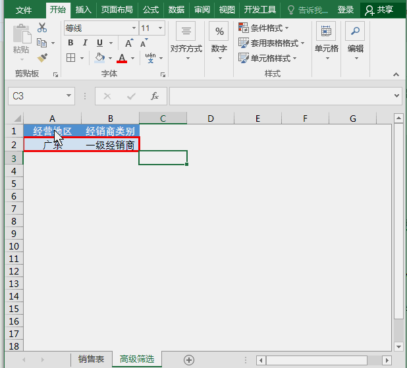Select the Format Painter brush
Viewport: 407px width, 368px height.
[x=42, y=58]
